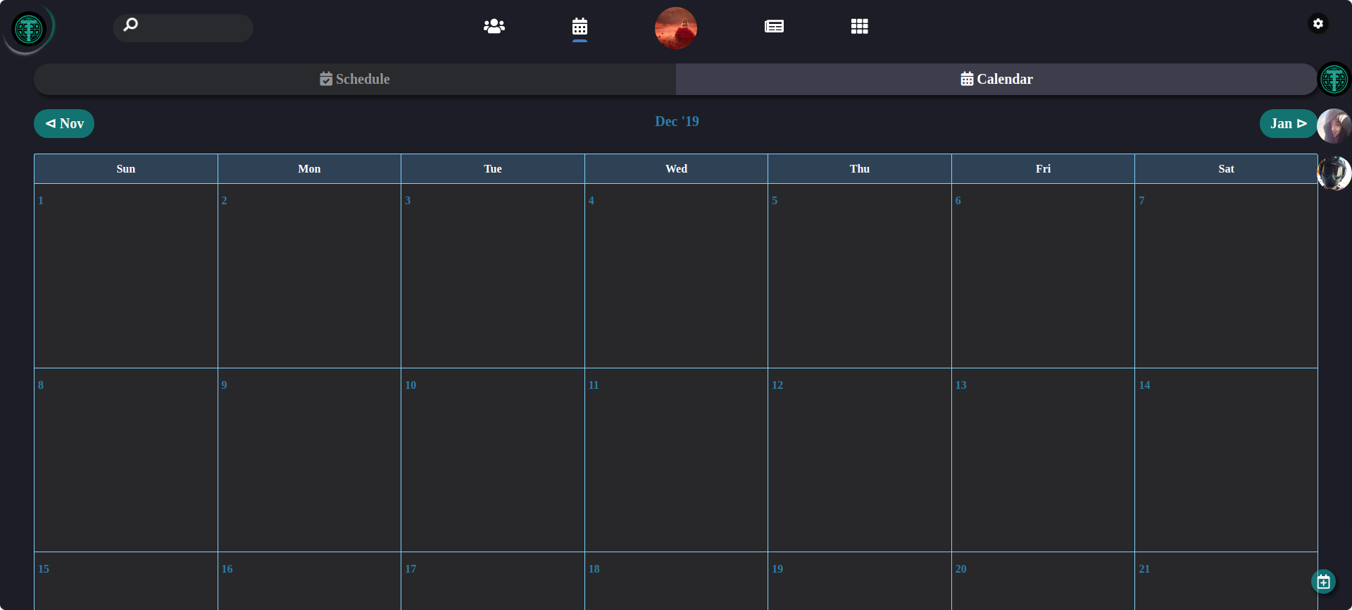Image resolution: width=1352 pixels, height=610 pixels.
Task: Select day 15 in the calendar
Action: pos(126,581)
